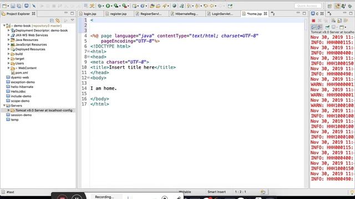Expand the WebContent folder

(x=9, y=68)
